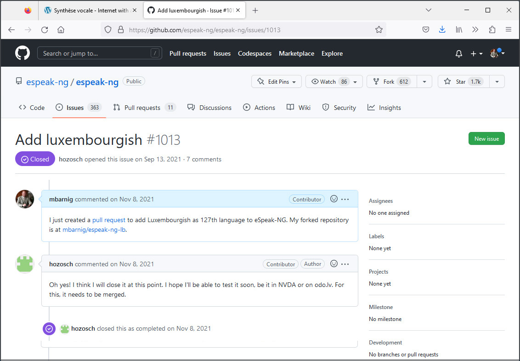520x361 pixels.
Task: Open the Insights tab
Action: click(384, 108)
